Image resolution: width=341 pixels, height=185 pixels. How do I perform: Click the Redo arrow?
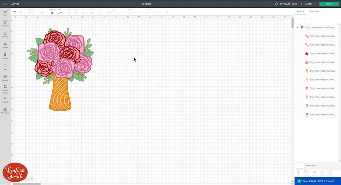[20, 12]
